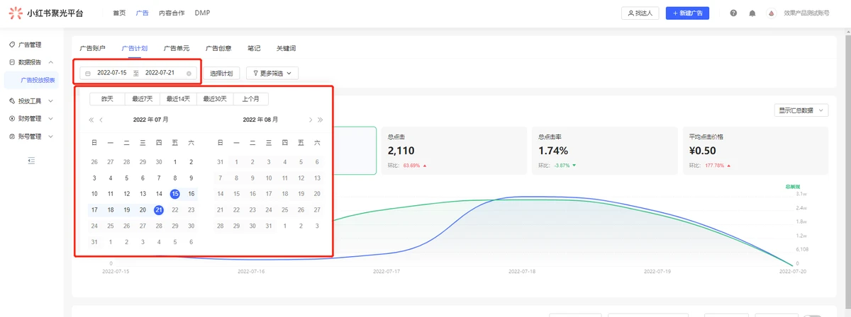The height and width of the screenshot is (317, 851).
Task: Jump to next year with double-right arrow
Action: [x=321, y=120]
